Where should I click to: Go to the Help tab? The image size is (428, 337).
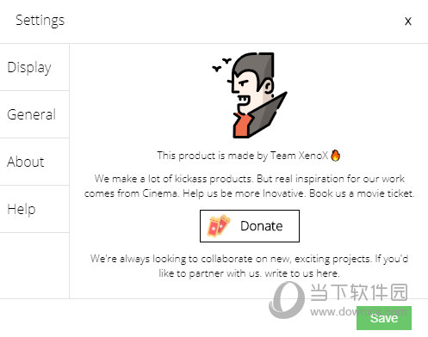click(34, 209)
